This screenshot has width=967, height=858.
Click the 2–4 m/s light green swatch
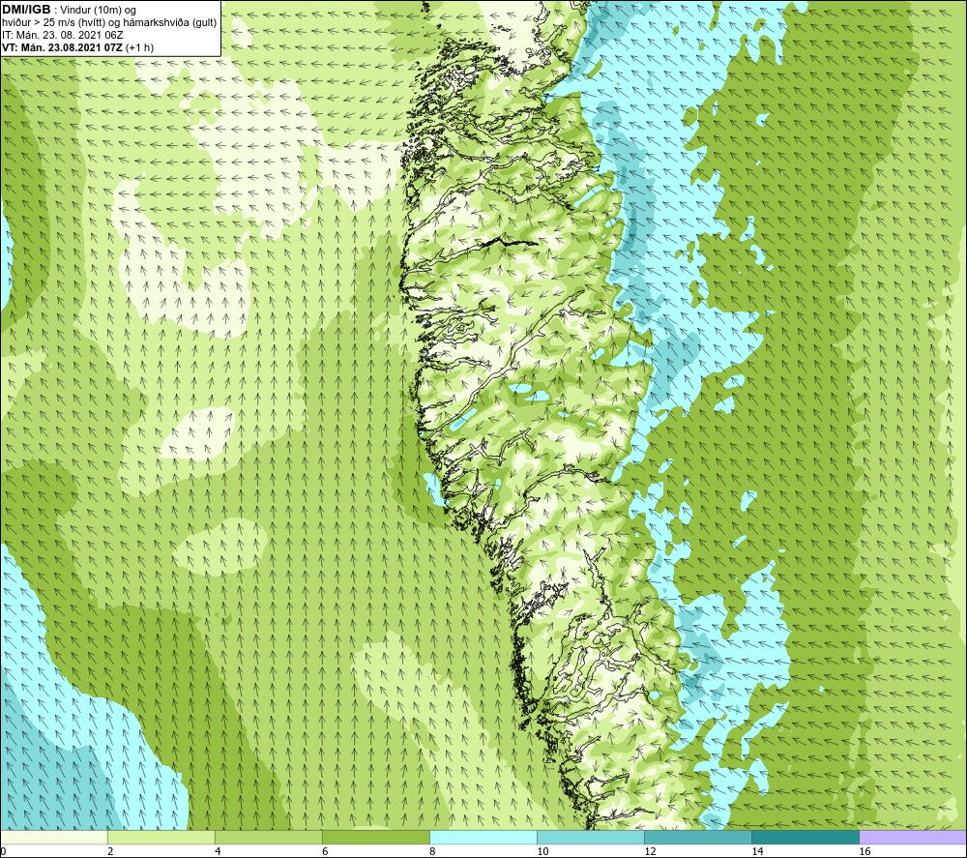click(x=161, y=838)
